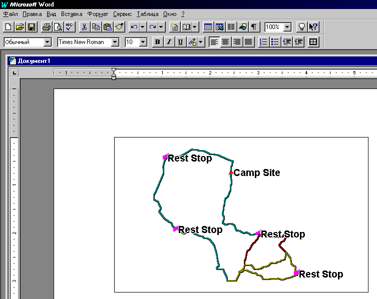Copy the selection

click(x=96, y=27)
